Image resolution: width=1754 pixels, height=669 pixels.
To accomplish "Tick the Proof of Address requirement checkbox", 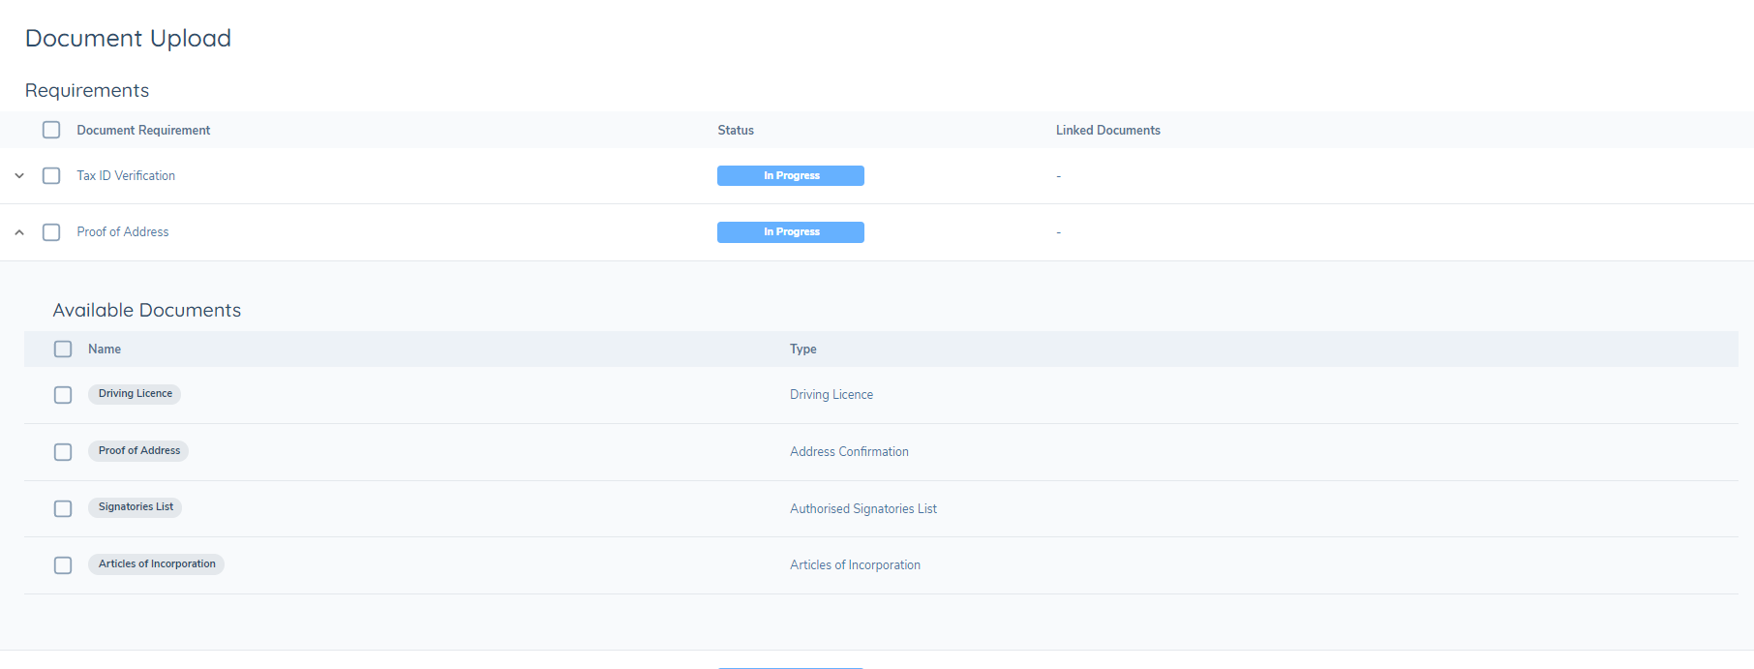I will tap(51, 232).
